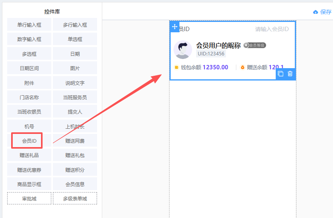Click the move handle icon on the widget
Image resolution: width=333 pixels, height=218 pixels.
click(x=175, y=27)
